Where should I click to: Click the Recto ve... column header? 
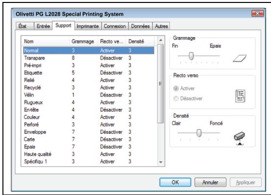click(x=112, y=41)
